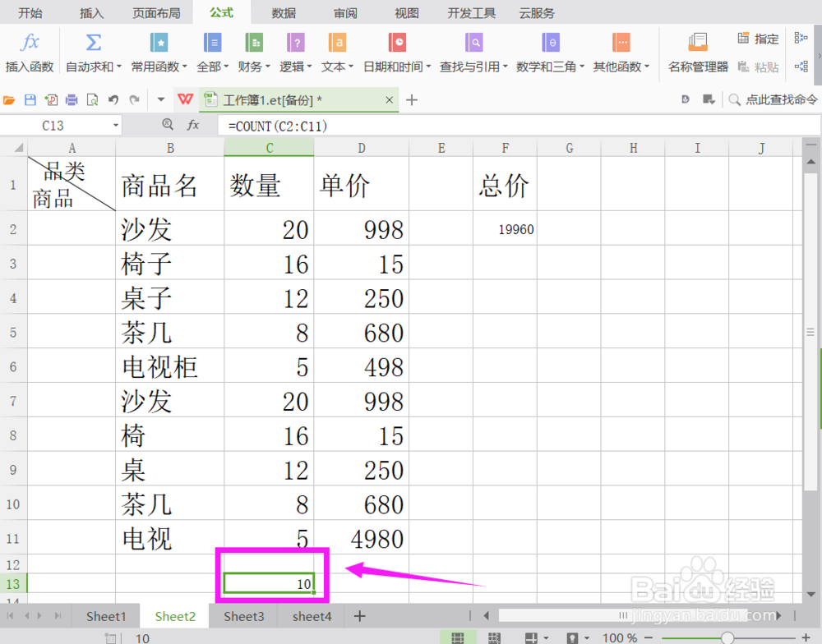The width and height of the screenshot is (822, 644).
Task: Click cell F2 containing 19960
Action: [505, 229]
